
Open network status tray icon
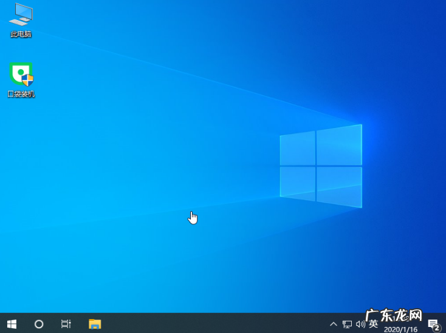[x=347, y=324]
